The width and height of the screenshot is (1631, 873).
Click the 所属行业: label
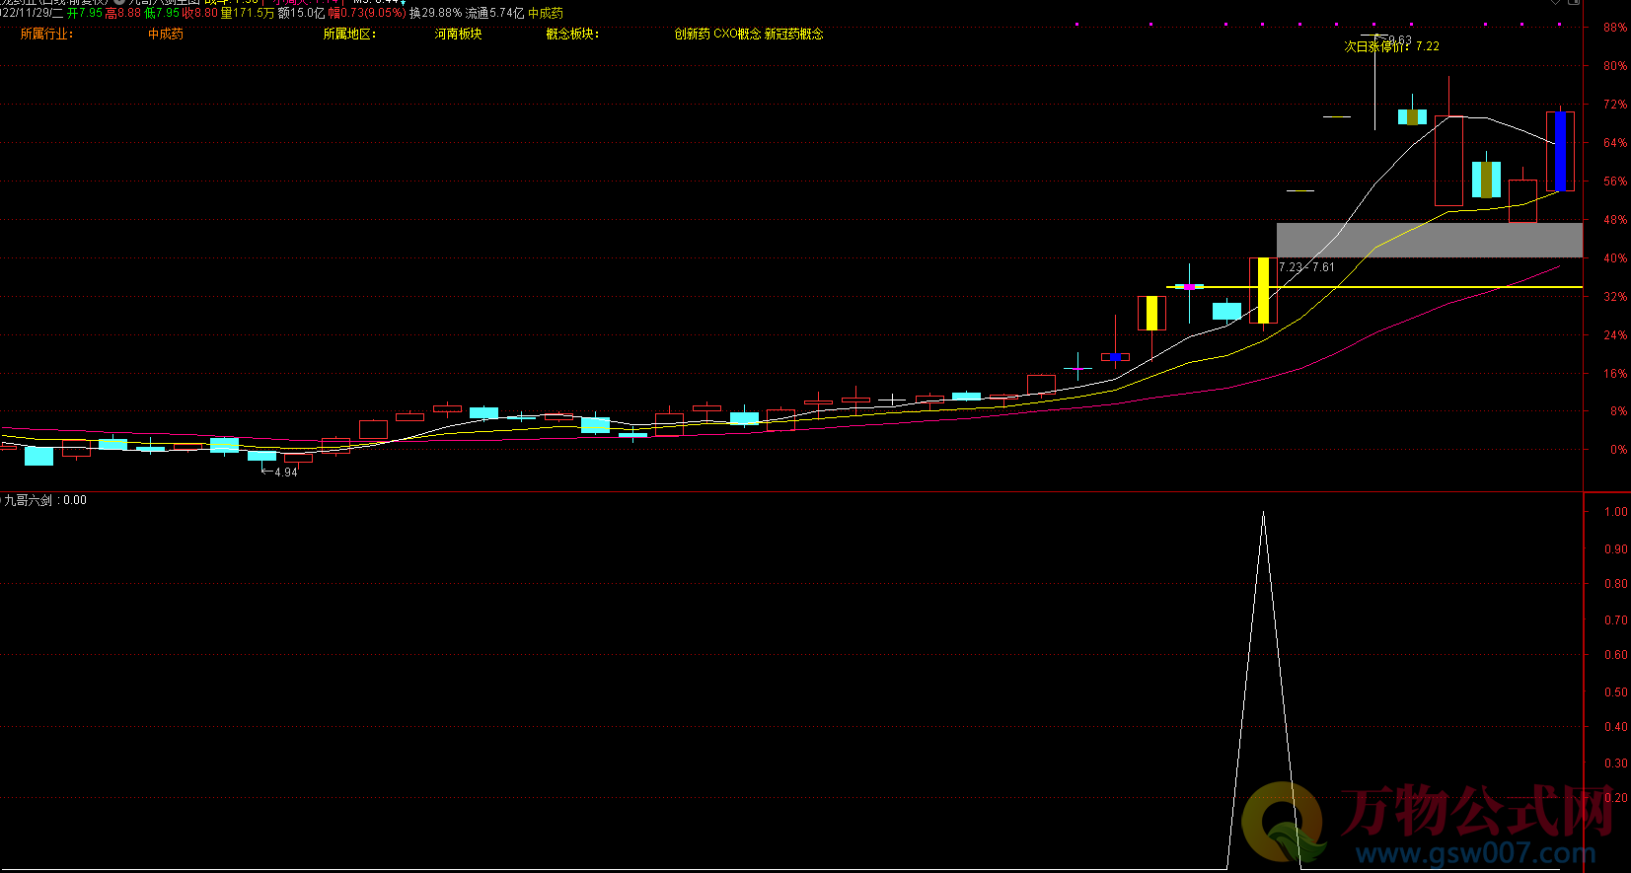tap(46, 34)
